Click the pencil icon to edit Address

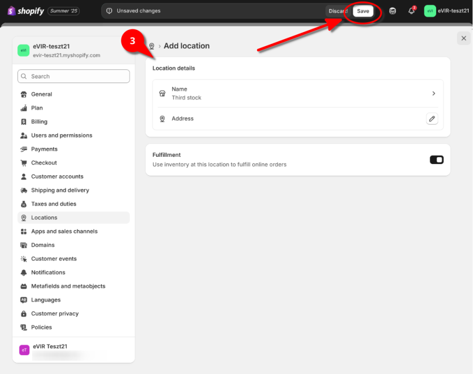431,119
